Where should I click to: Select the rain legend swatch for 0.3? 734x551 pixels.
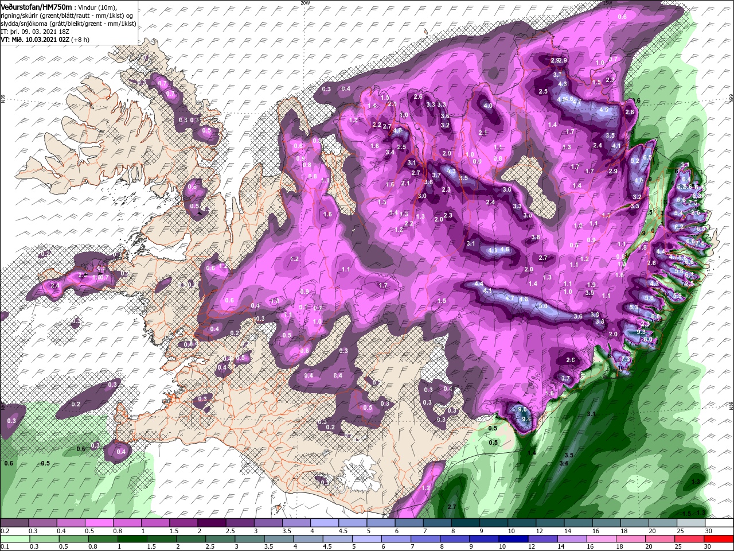pos(44,539)
